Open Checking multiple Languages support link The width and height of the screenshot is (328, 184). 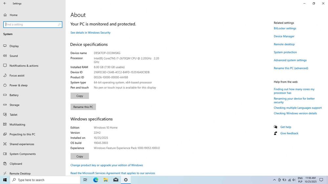tap(298, 108)
